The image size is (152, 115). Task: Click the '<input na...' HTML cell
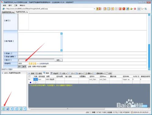pyautogui.click(x=127, y=79)
